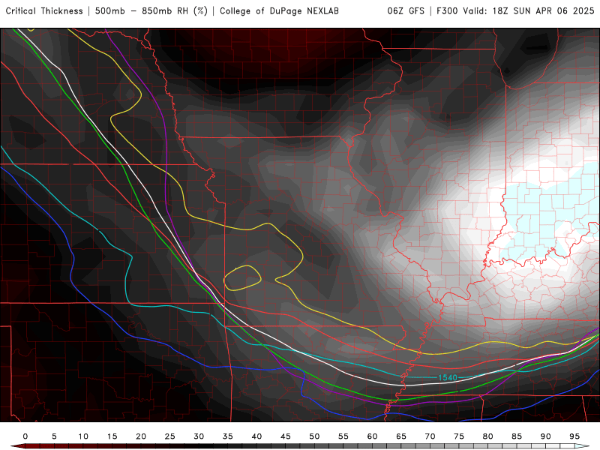Click the '30' value on color scale
This screenshot has height=450, width=600.
coord(199,436)
